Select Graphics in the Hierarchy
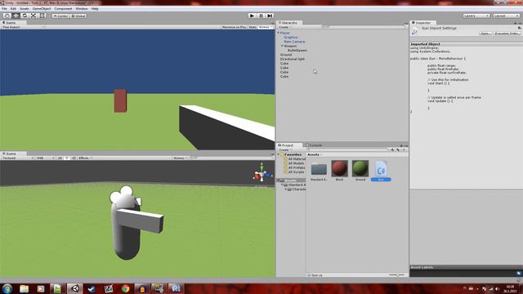 (x=291, y=38)
